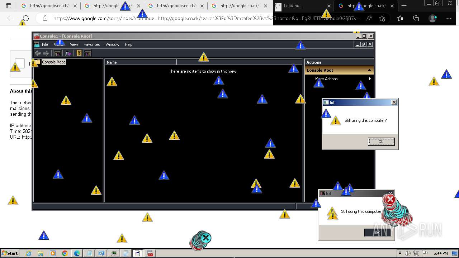The image size is (459, 258).
Task: Open the Edge profile avatar
Action: tap(433, 18)
